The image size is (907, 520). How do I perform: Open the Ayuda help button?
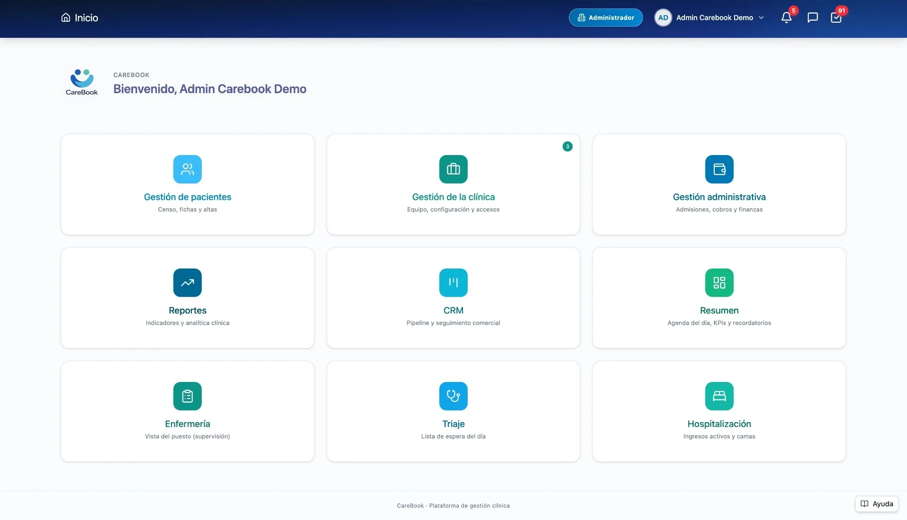[877, 504]
